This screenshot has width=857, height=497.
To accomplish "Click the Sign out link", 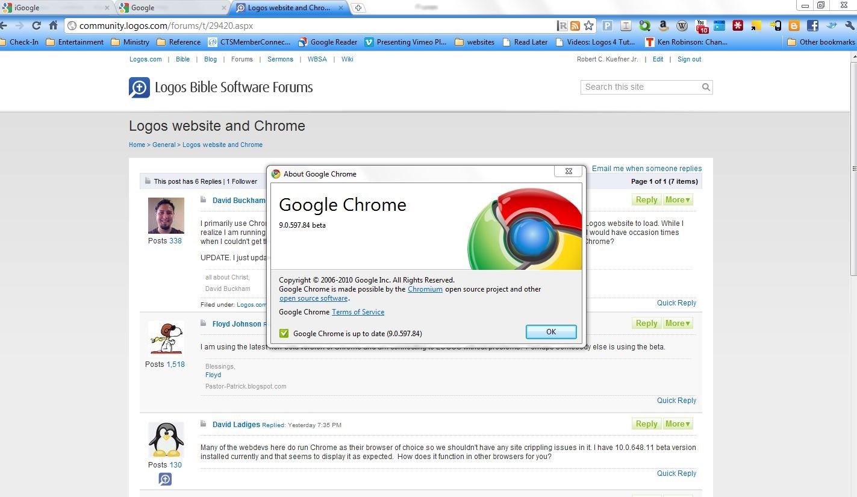I will [689, 59].
